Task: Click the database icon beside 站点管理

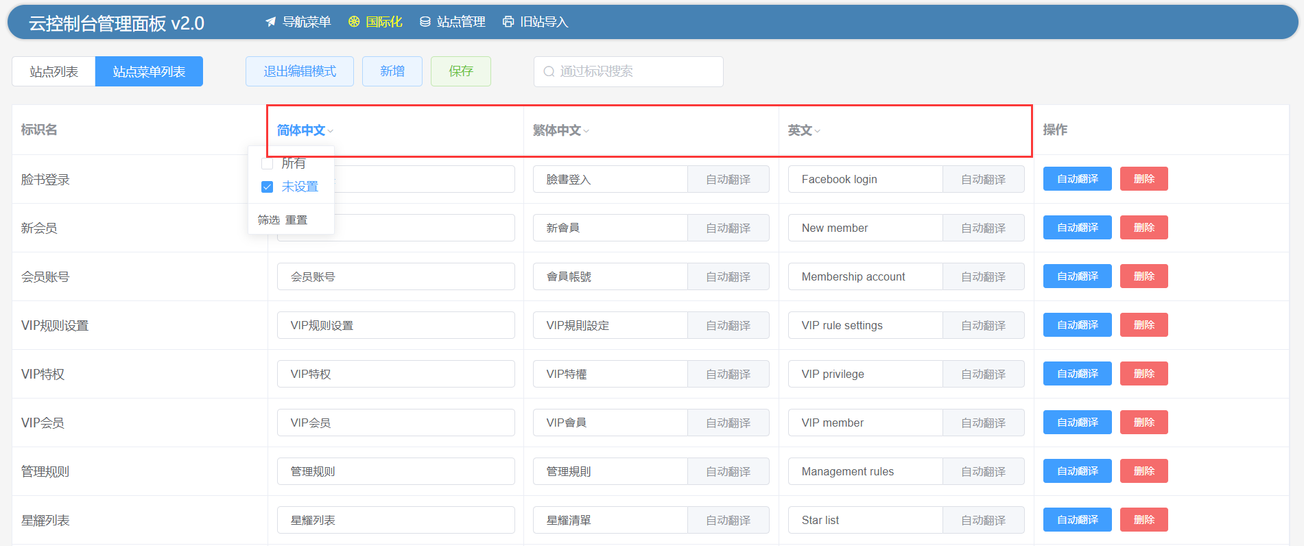Action: [x=425, y=22]
